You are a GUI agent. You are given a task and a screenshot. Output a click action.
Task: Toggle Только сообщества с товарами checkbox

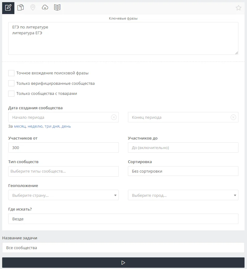(11, 94)
